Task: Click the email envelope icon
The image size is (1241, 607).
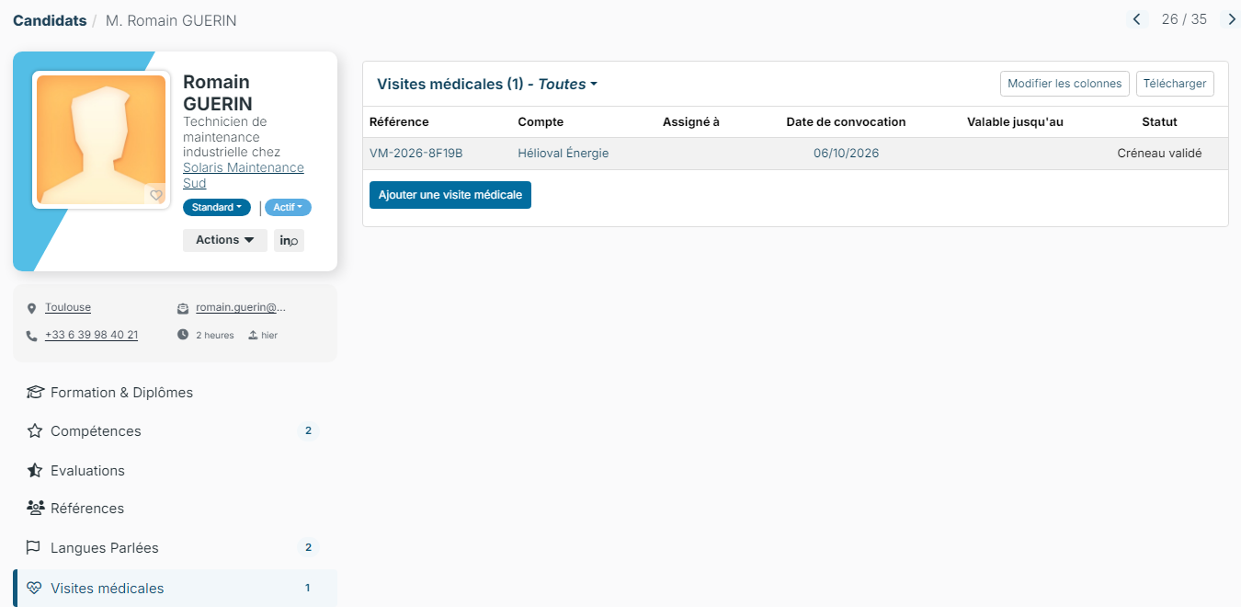Action: pyautogui.click(x=183, y=309)
